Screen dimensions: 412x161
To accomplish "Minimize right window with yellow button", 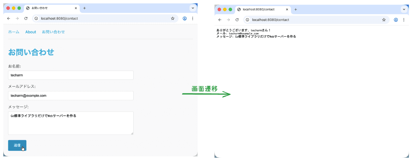I will [225, 10].
